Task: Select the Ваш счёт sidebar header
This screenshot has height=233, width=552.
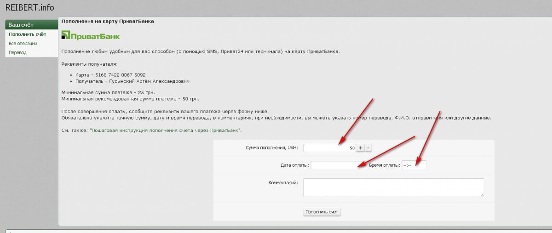Action: coord(31,25)
